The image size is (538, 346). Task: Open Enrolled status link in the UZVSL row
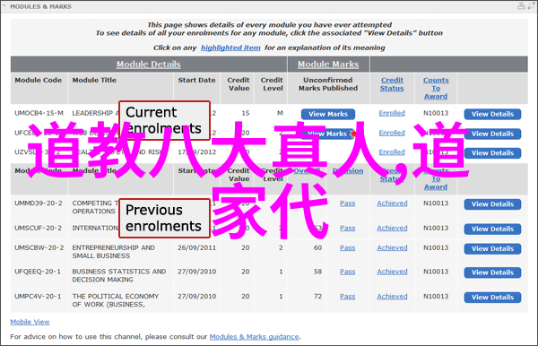pos(392,151)
